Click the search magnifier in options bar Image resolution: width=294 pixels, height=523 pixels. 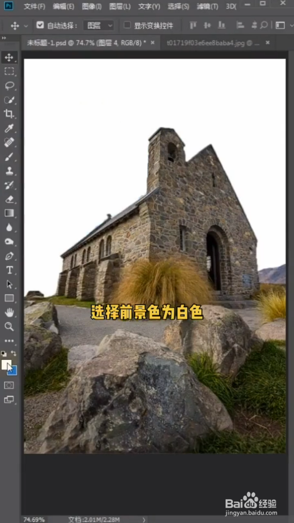click(x=264, y=26)
